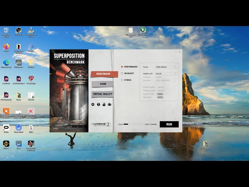Open the white Oculus desktop shortcut

click(6, 127)
